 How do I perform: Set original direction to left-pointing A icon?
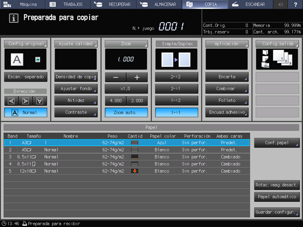11,101
